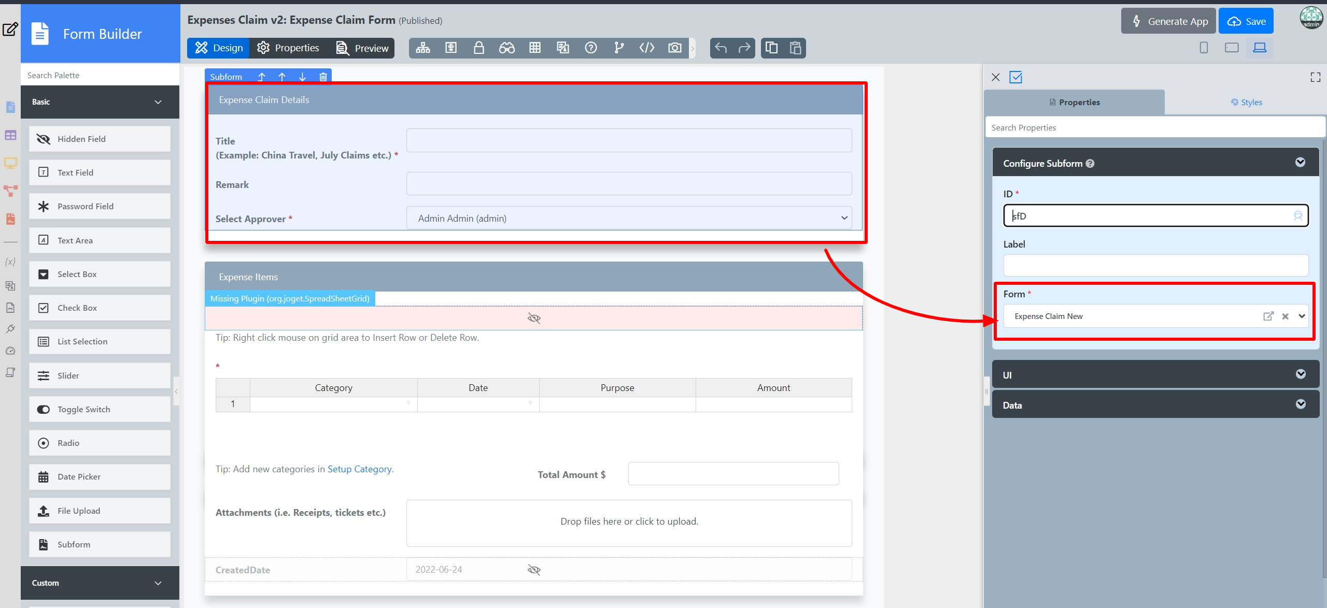Click the Search Properties input field

1155,127
